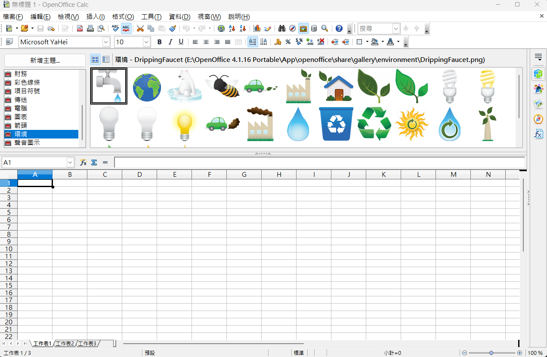Open the Insert Chart tool
The height and width of the screenshot is (357, 547).
pyautogui.click(x=257, y=29)
